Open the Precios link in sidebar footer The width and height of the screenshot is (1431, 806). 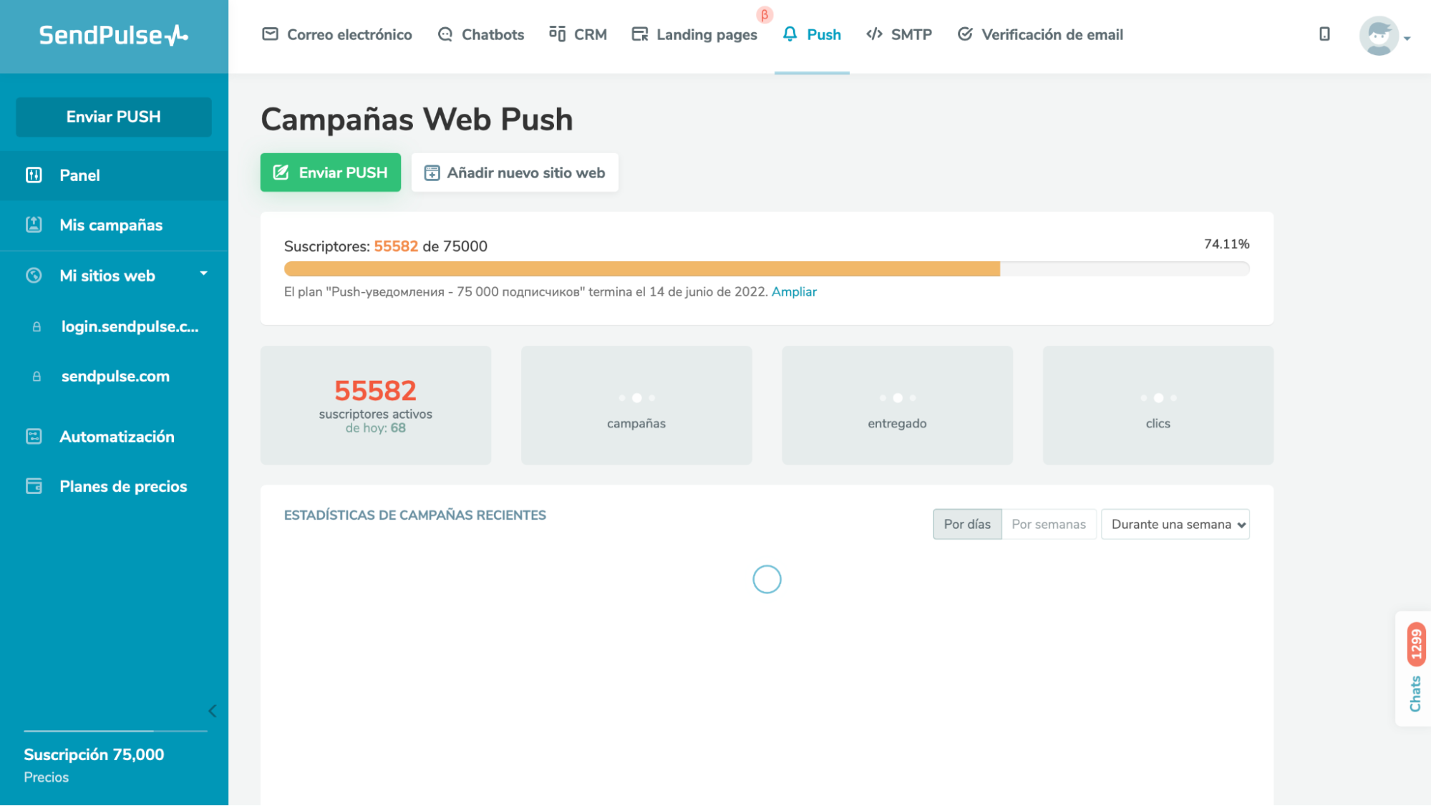[x=46, y=777]
